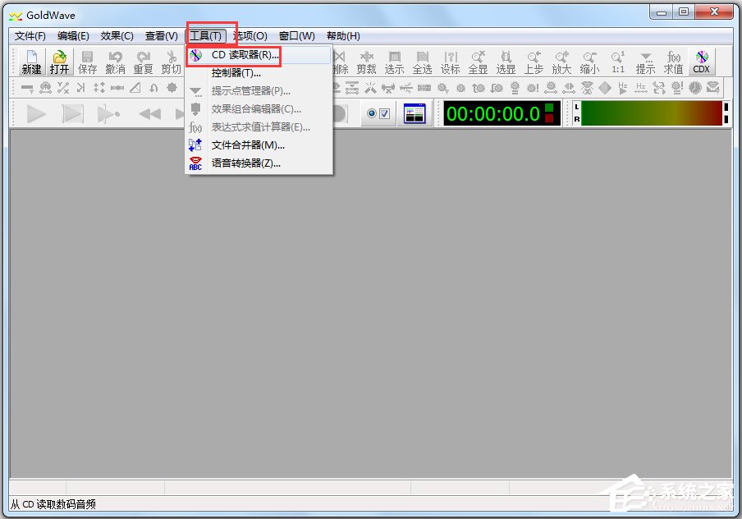Click the 1:1 zoom icon
This screenshot has width=742, height=519.
618,62
